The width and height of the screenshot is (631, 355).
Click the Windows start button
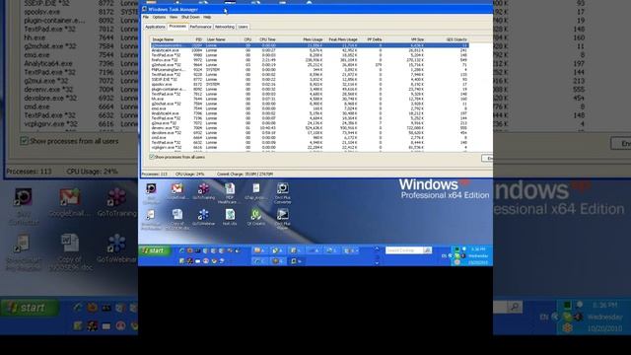tap(154, 250)
